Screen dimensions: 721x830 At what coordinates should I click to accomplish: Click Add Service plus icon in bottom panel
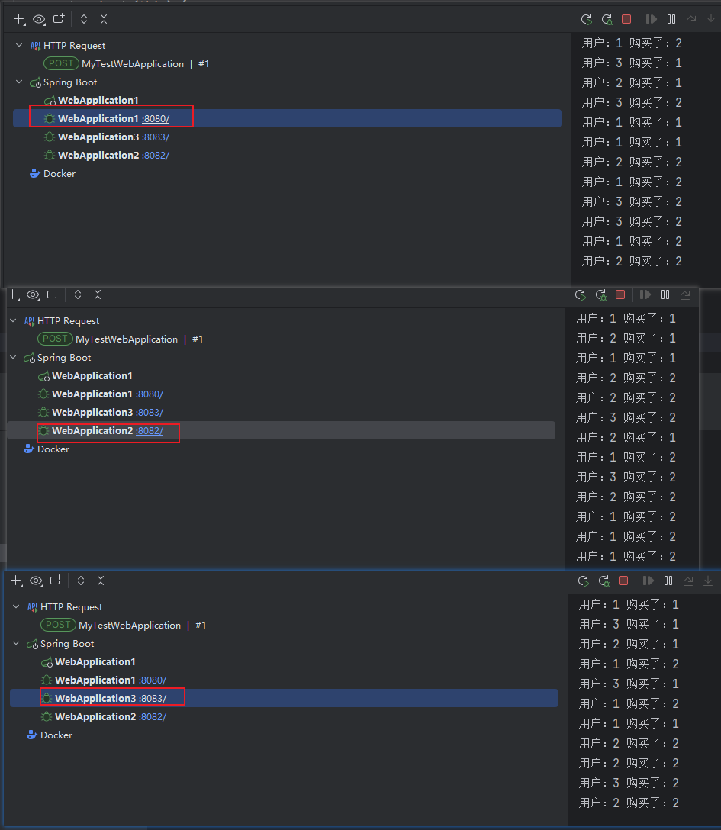pyautogui.click(x=17, y=581)
